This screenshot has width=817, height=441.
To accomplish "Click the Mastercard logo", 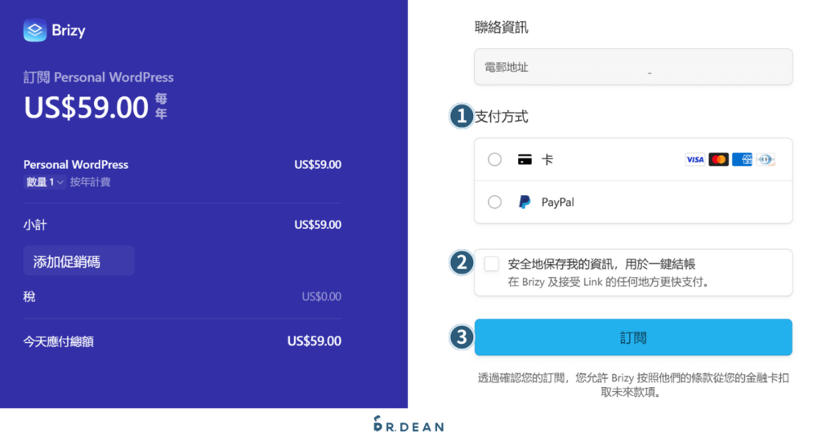I will tap(718, 159).
